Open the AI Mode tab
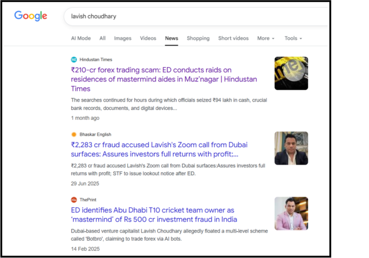The height and width of the screenshot is (258, 369). (81, 38)
